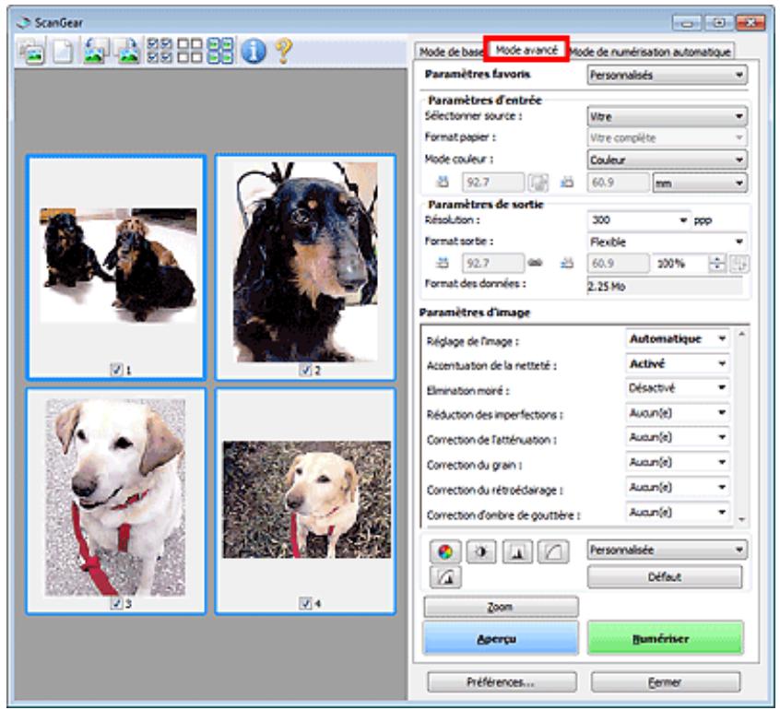
Task: Click the uncheck all frames icon
Action: [x=190, y=52]
